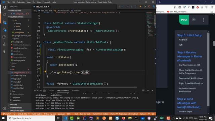Pause debugging from the debug toolbar
The image size is (215, 121).
click(122, 7)
